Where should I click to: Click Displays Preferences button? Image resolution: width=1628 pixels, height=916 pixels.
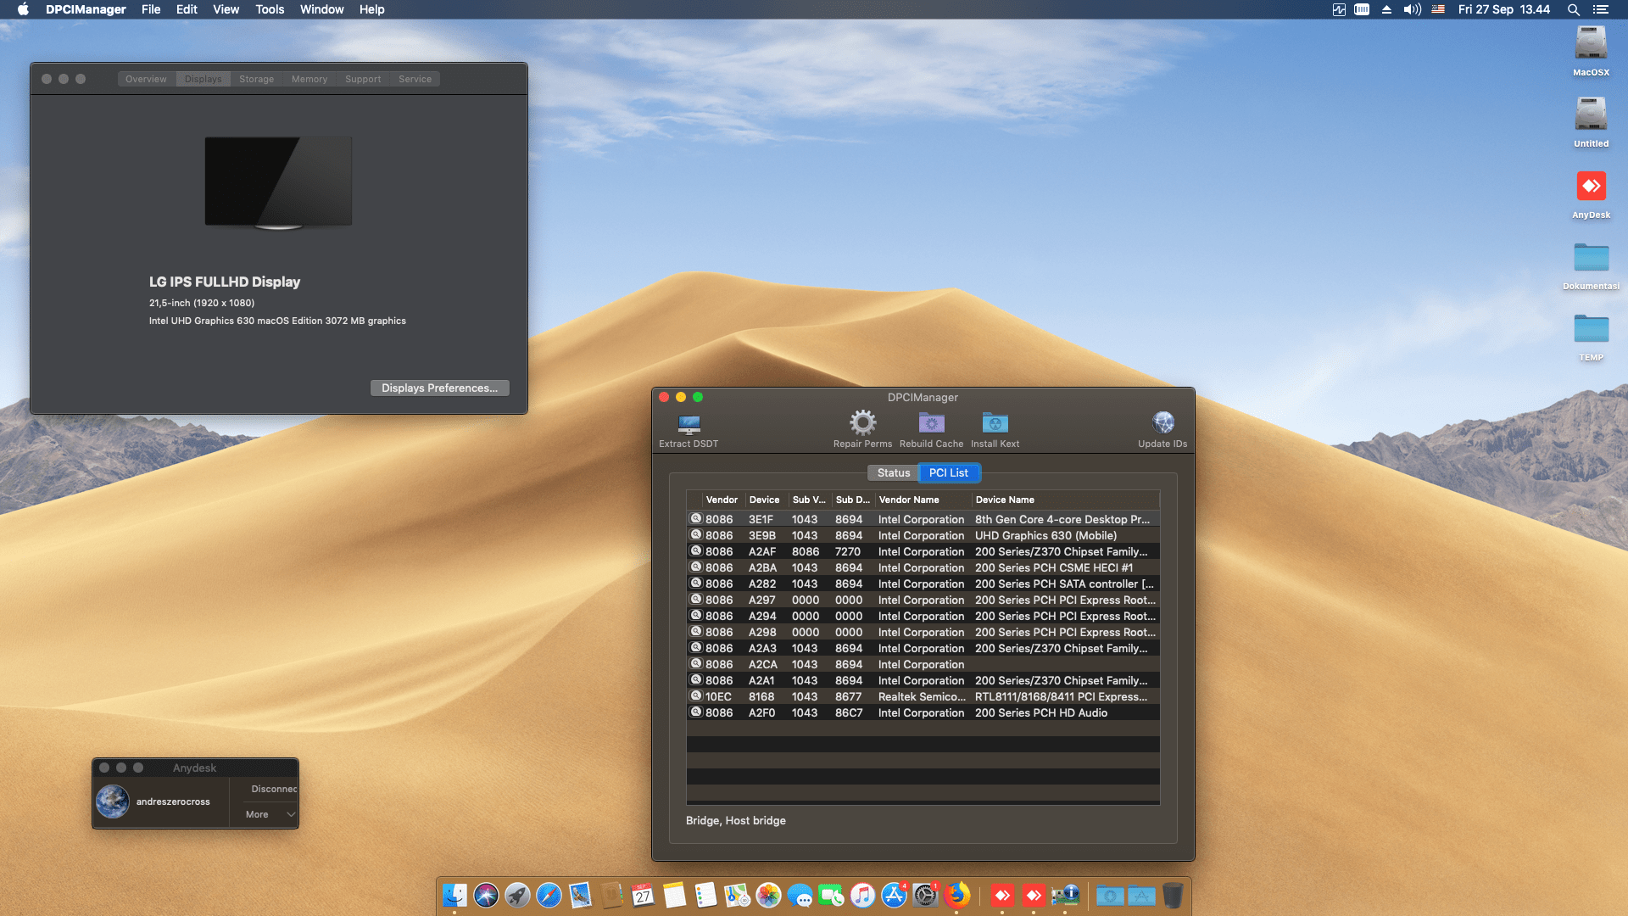[439, 388]
